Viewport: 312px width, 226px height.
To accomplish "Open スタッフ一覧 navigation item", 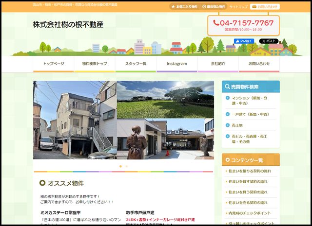I will 136,64.
